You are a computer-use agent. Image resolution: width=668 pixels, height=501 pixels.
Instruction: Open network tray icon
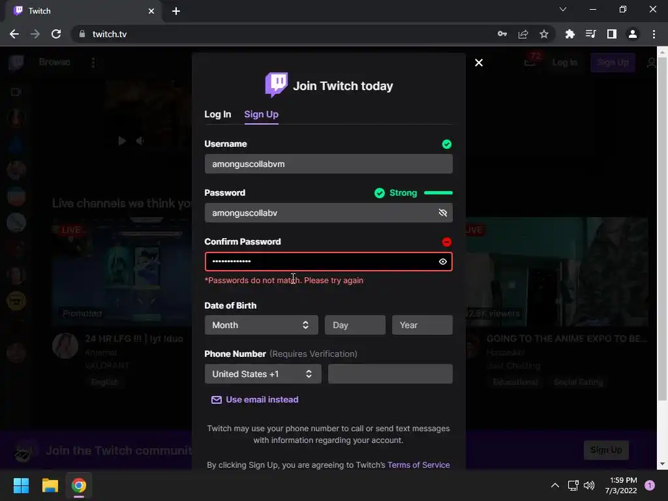(573, 485)
